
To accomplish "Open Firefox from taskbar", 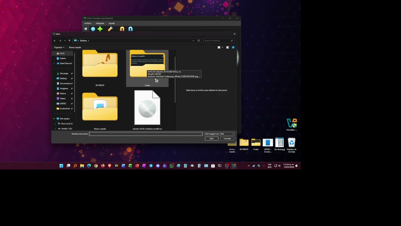I will (x=103, y=166).
